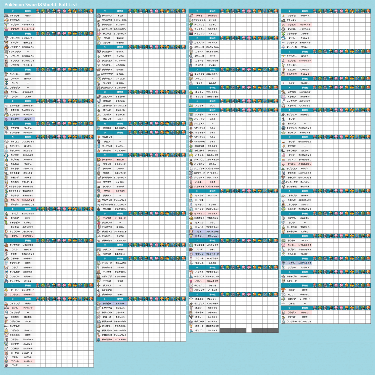Click the Safari Ball icon in the メ header

[363, 88]
